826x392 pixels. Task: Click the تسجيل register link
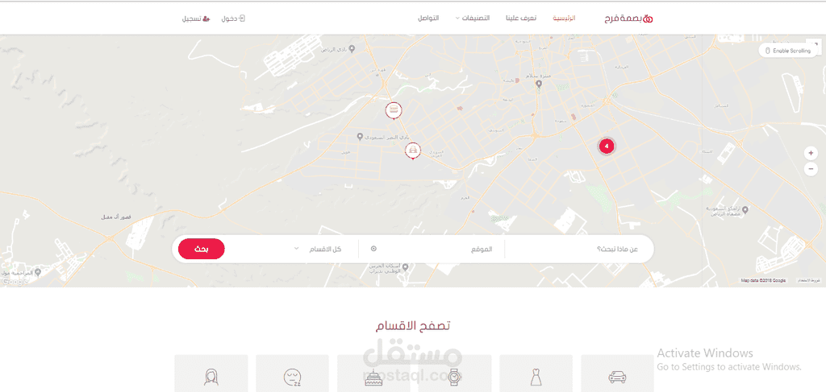pos(197,19)
